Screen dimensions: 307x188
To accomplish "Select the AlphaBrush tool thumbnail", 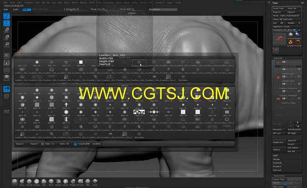I will tap(298, 36).
